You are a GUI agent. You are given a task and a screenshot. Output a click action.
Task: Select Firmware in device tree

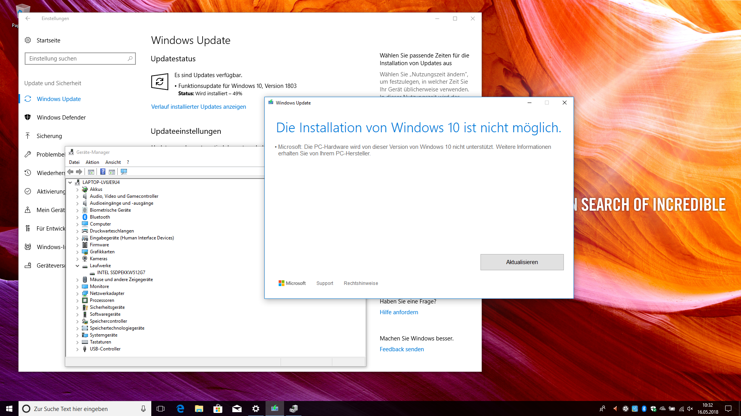99,245
